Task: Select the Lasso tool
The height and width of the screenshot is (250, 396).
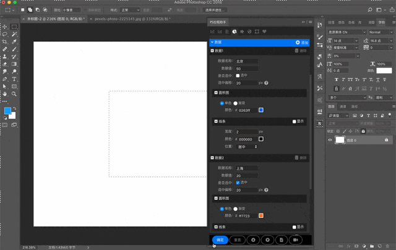Action: pos(5,35)
